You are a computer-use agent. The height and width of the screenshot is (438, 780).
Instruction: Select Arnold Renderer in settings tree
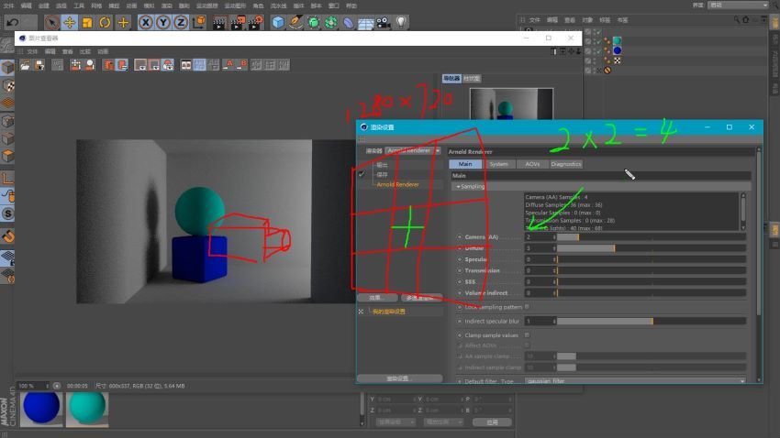click(x=397, y=185)
